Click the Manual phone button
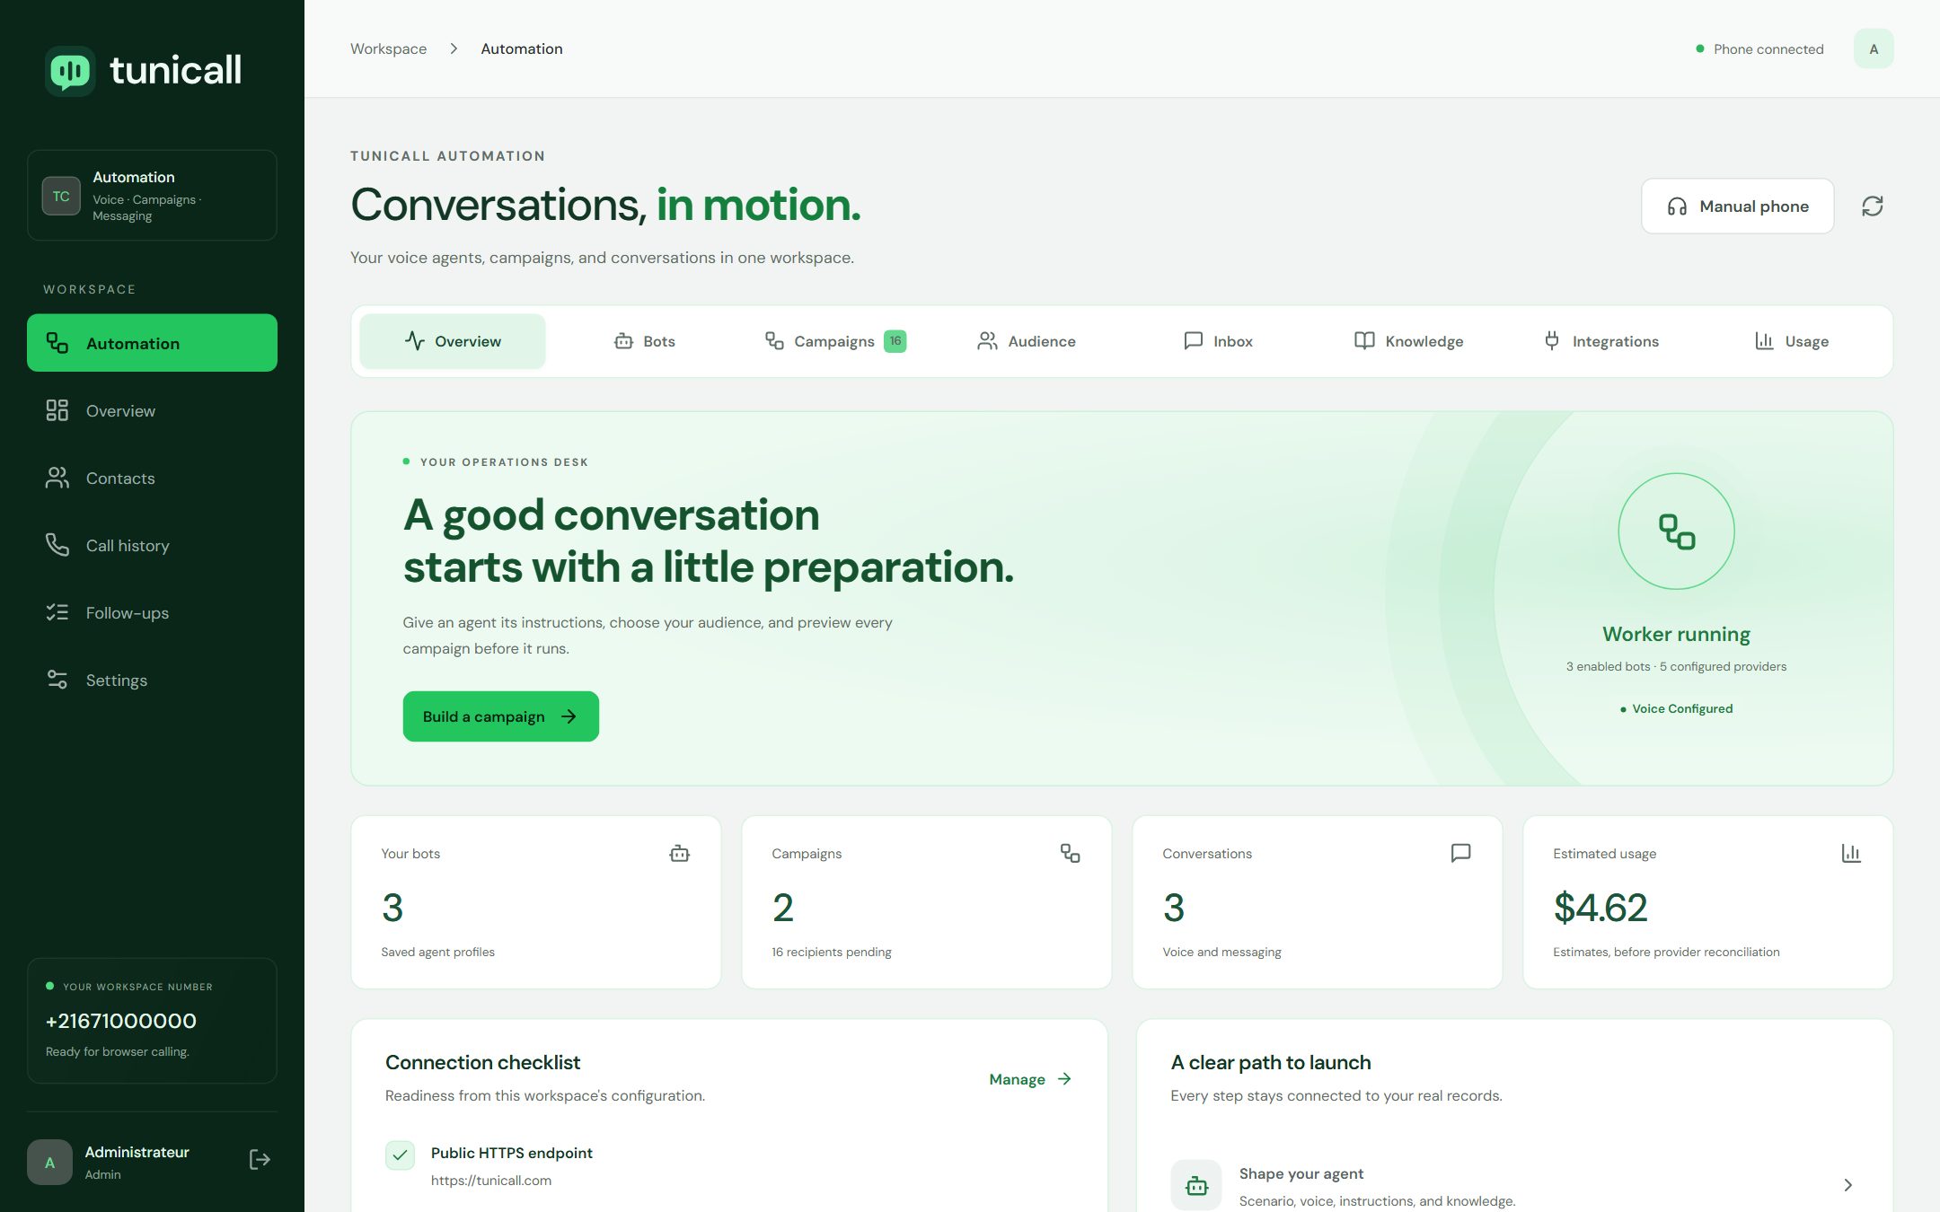This screenshot has height=1212, width=1940. click(x=1737, y=206)
